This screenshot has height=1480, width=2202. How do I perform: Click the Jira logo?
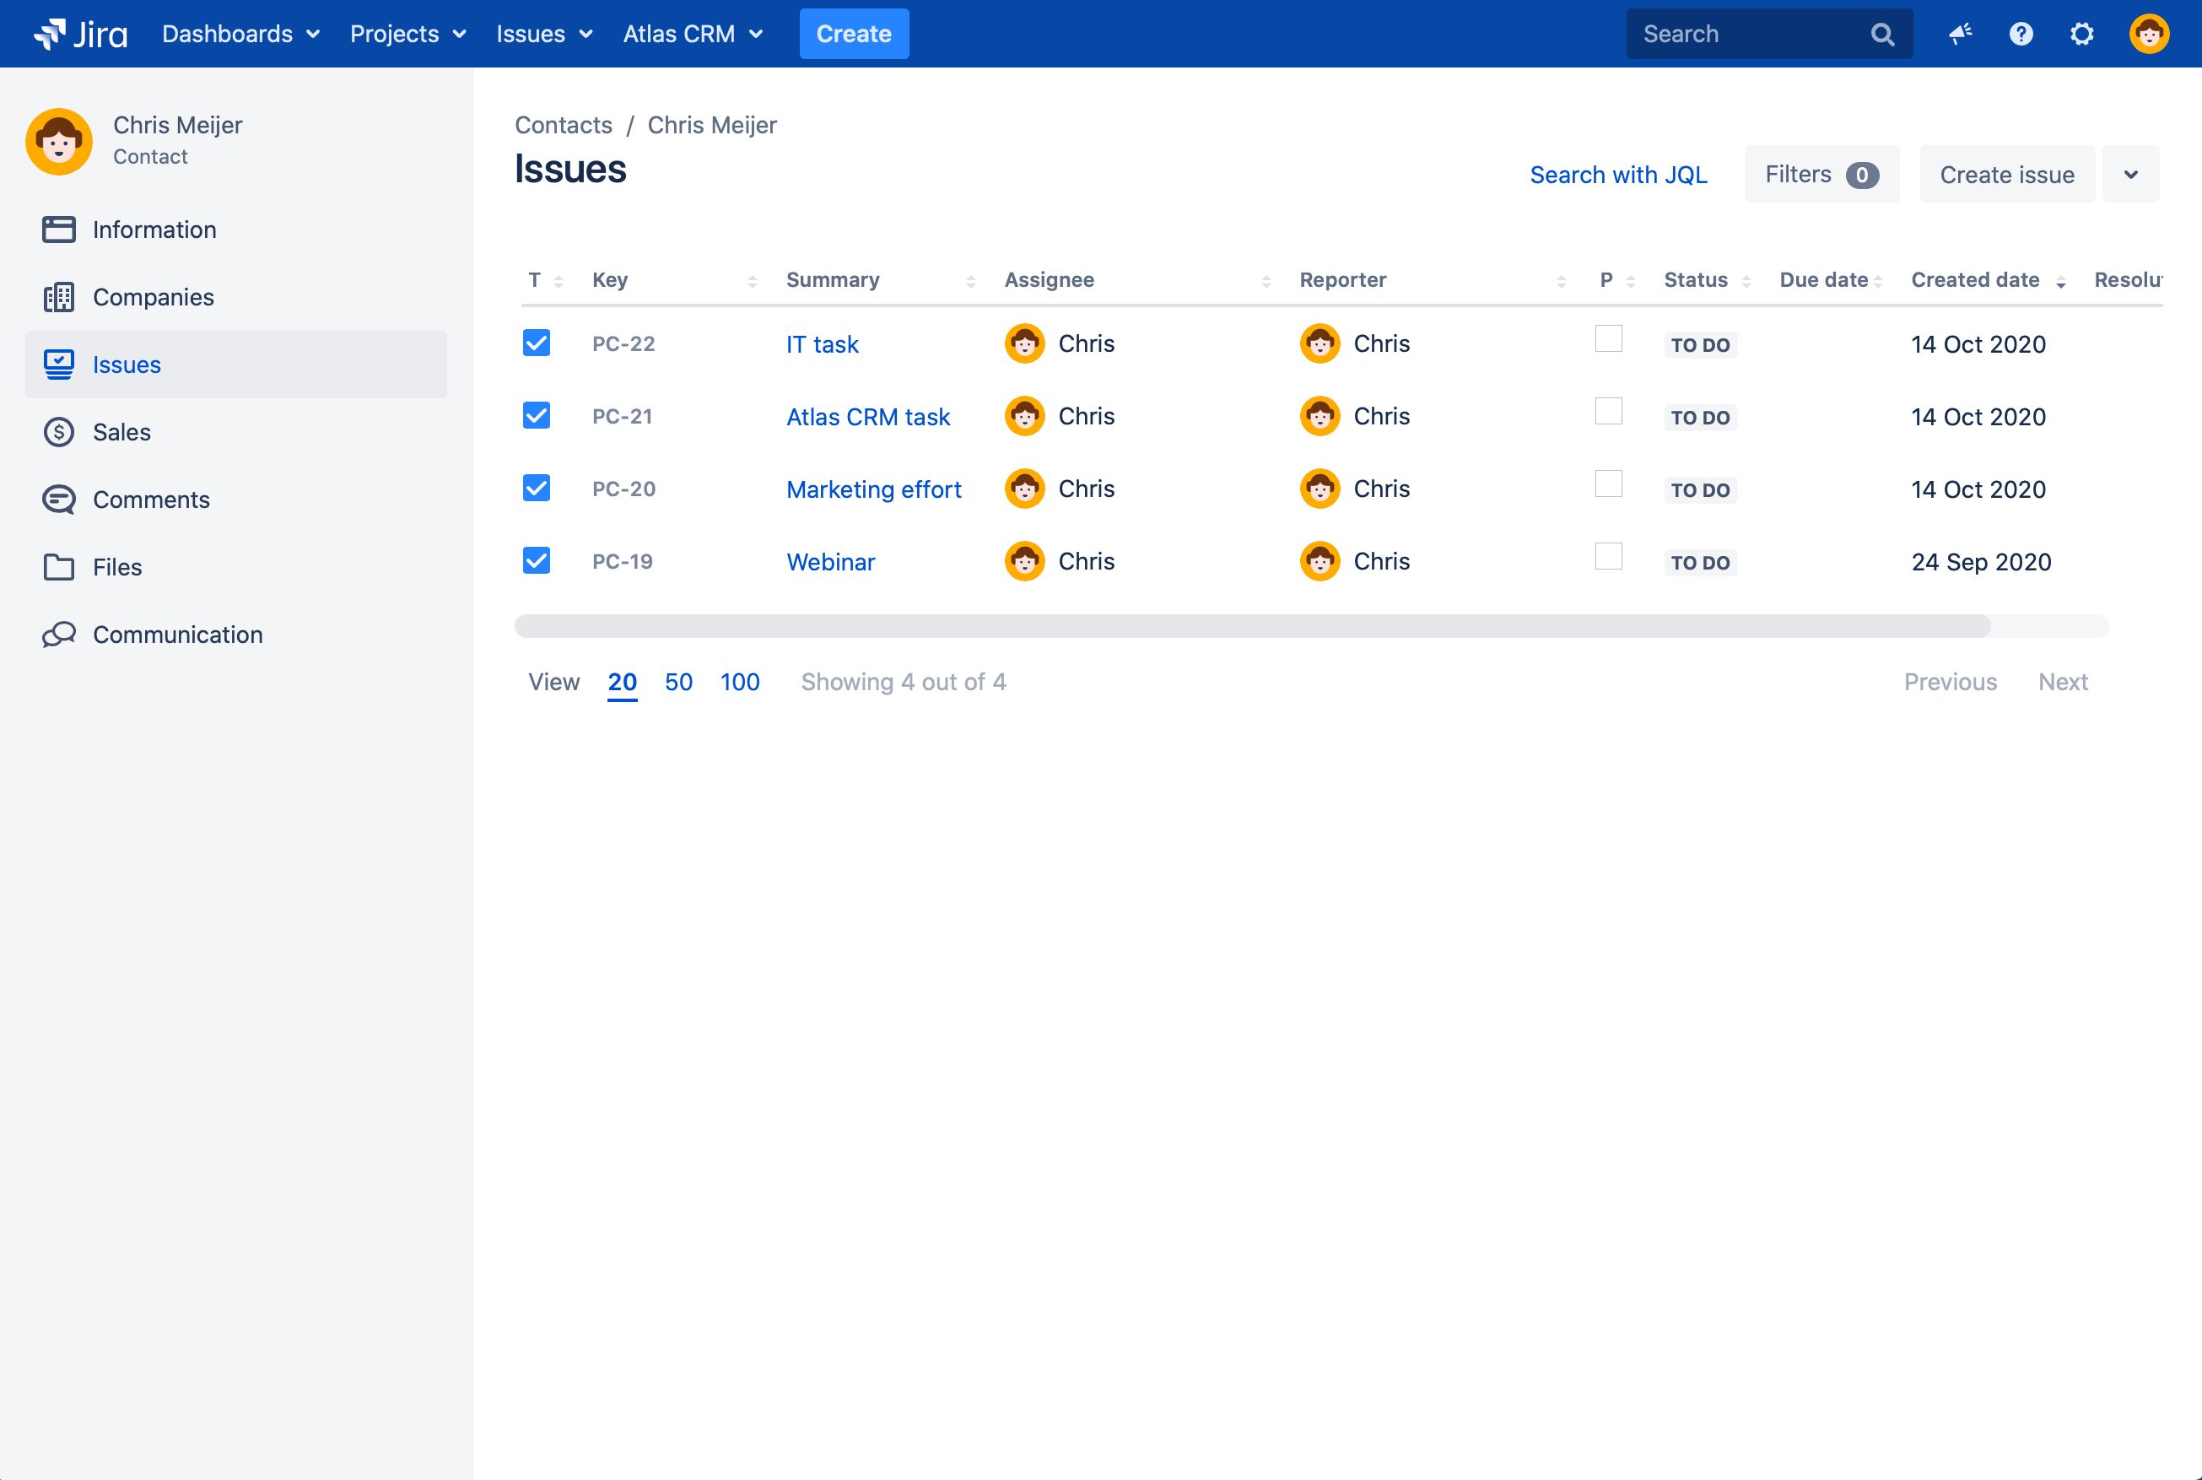tap(81, 33)
